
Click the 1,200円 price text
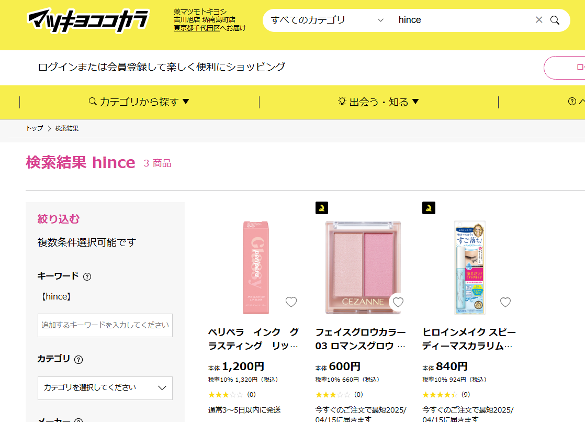coord(243,367)
